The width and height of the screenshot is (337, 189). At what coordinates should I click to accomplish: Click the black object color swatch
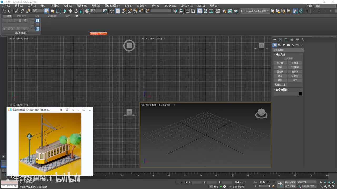[300, 94]
